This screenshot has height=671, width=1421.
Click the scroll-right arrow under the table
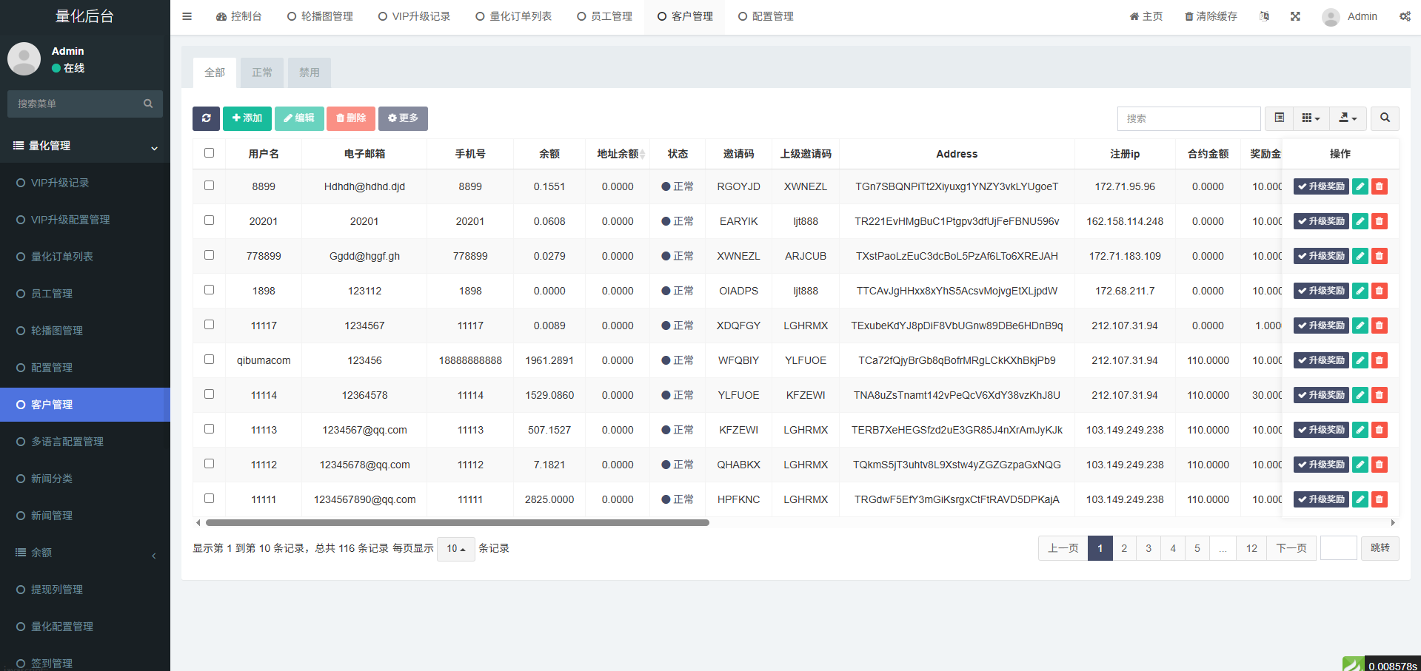click(x=1393, y=522)
